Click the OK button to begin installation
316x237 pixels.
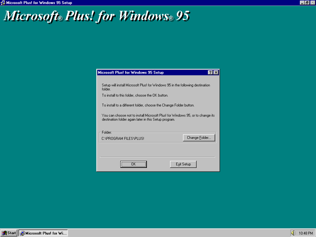point(134,164)
